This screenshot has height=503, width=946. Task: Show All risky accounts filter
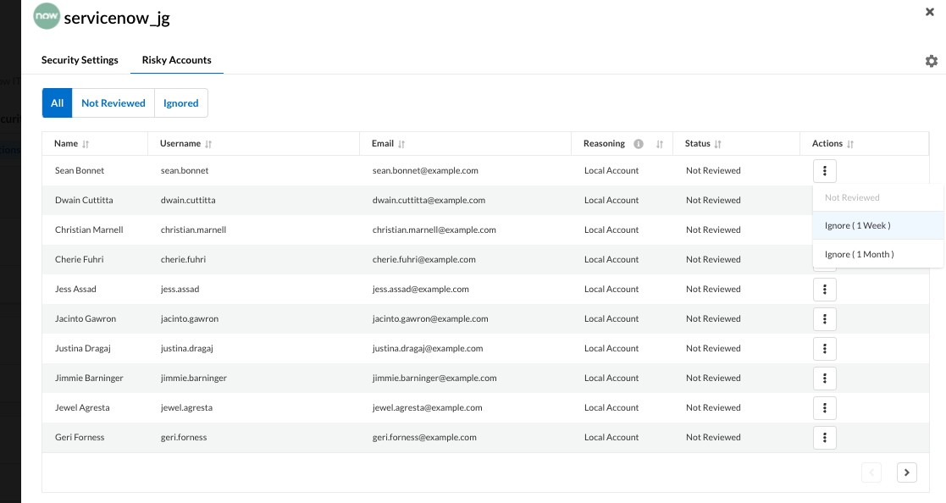pyautogui.click(x=58, y=103)
